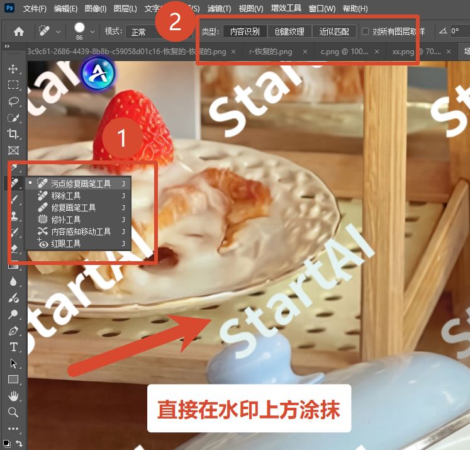470x450 pixels.
Task: Open the brush size picker arrow
Action: pyautogui.click(x=92, y=31)
